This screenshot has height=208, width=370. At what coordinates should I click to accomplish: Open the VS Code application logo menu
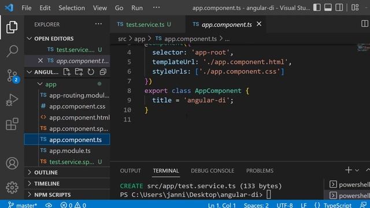(9, 8)
